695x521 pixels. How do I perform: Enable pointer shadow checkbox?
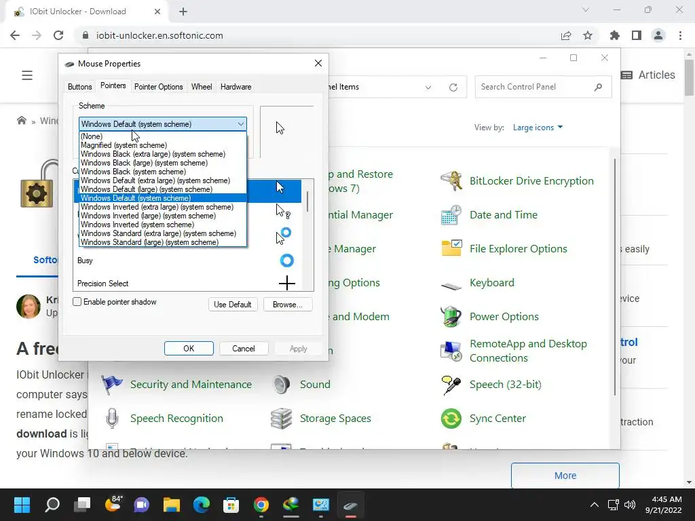77,302
